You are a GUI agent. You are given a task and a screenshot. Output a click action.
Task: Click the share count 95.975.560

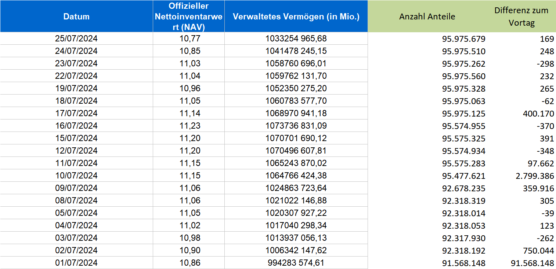point(464,76)
